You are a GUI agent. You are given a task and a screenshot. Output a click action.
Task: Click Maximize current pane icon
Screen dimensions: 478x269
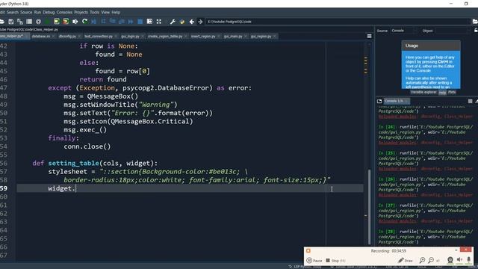pyautogui.click(x=149, y=22)
